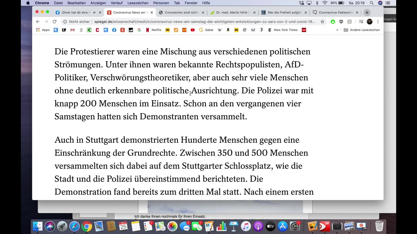The height and width of the screenshot is (234, 417).
Task: Reload the Spiegel page
Action: coord(54,22)
